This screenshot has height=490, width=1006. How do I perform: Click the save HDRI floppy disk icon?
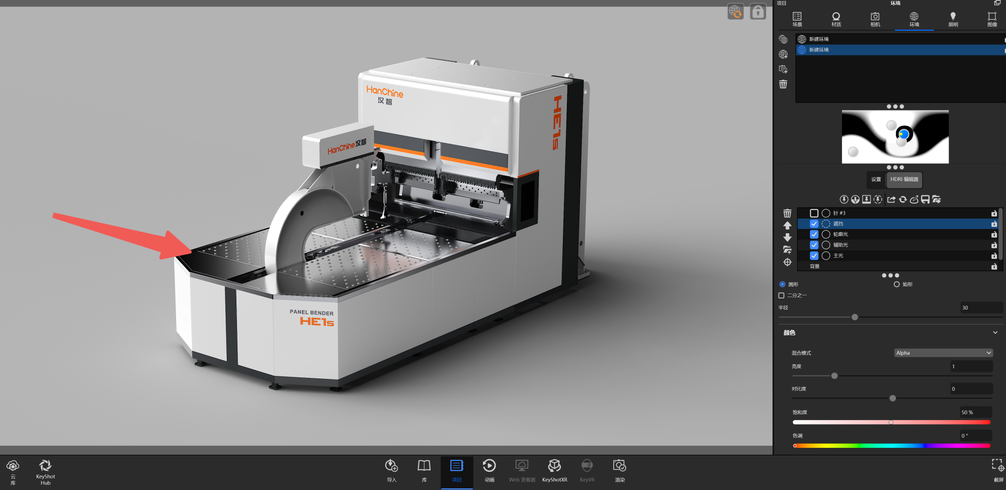[925, 200]
